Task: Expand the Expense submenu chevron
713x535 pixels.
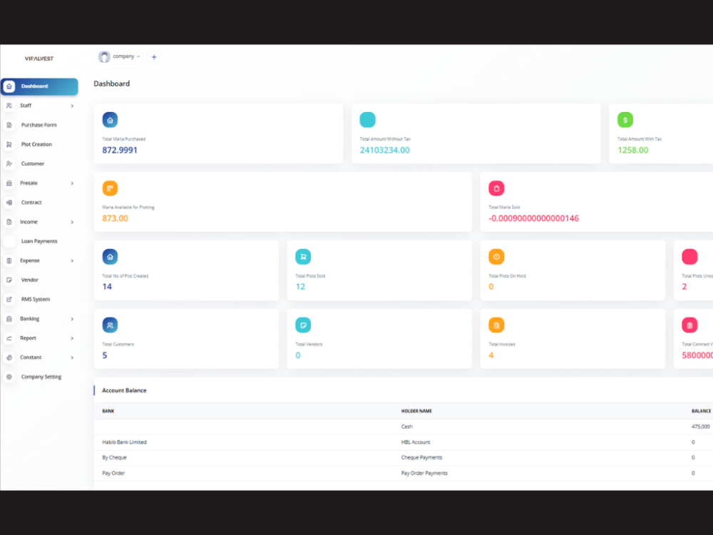Action: pyautogui.click(x=72, y=260)
